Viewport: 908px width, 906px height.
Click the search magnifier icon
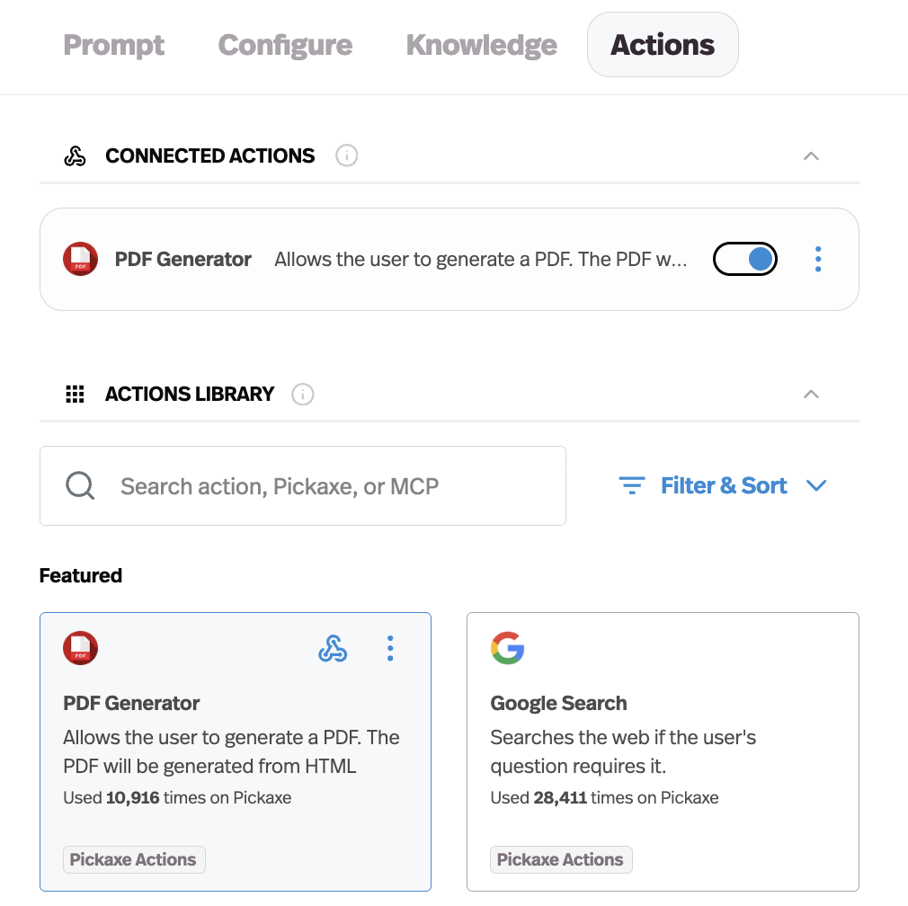(80, 485)
